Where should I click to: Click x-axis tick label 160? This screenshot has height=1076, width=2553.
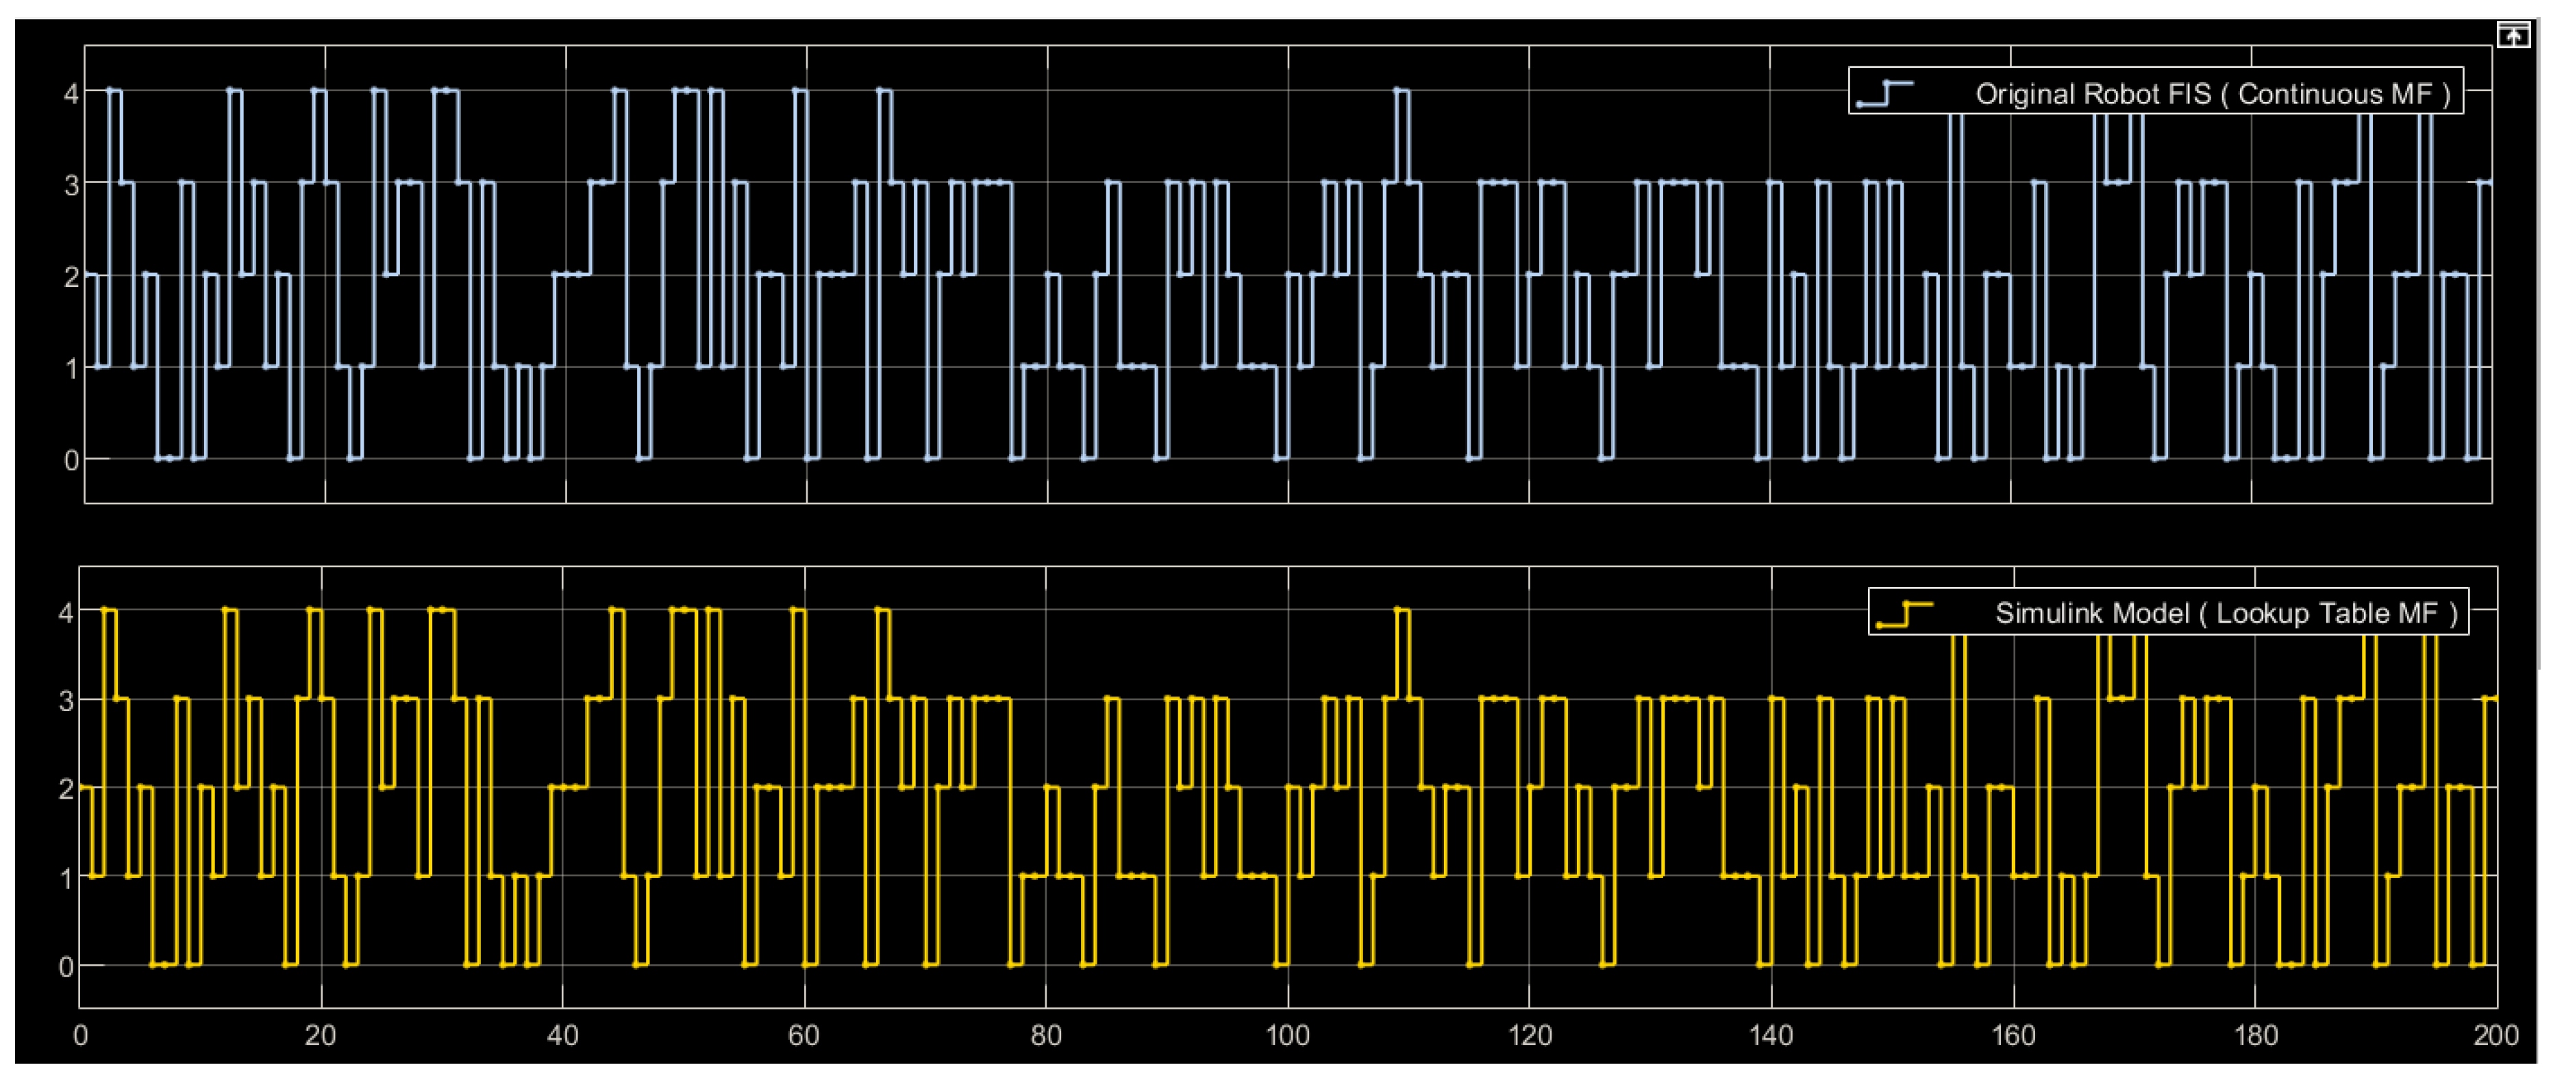coord(2013,1036)
